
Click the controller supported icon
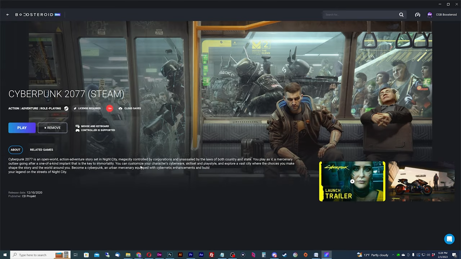(77, 130)
